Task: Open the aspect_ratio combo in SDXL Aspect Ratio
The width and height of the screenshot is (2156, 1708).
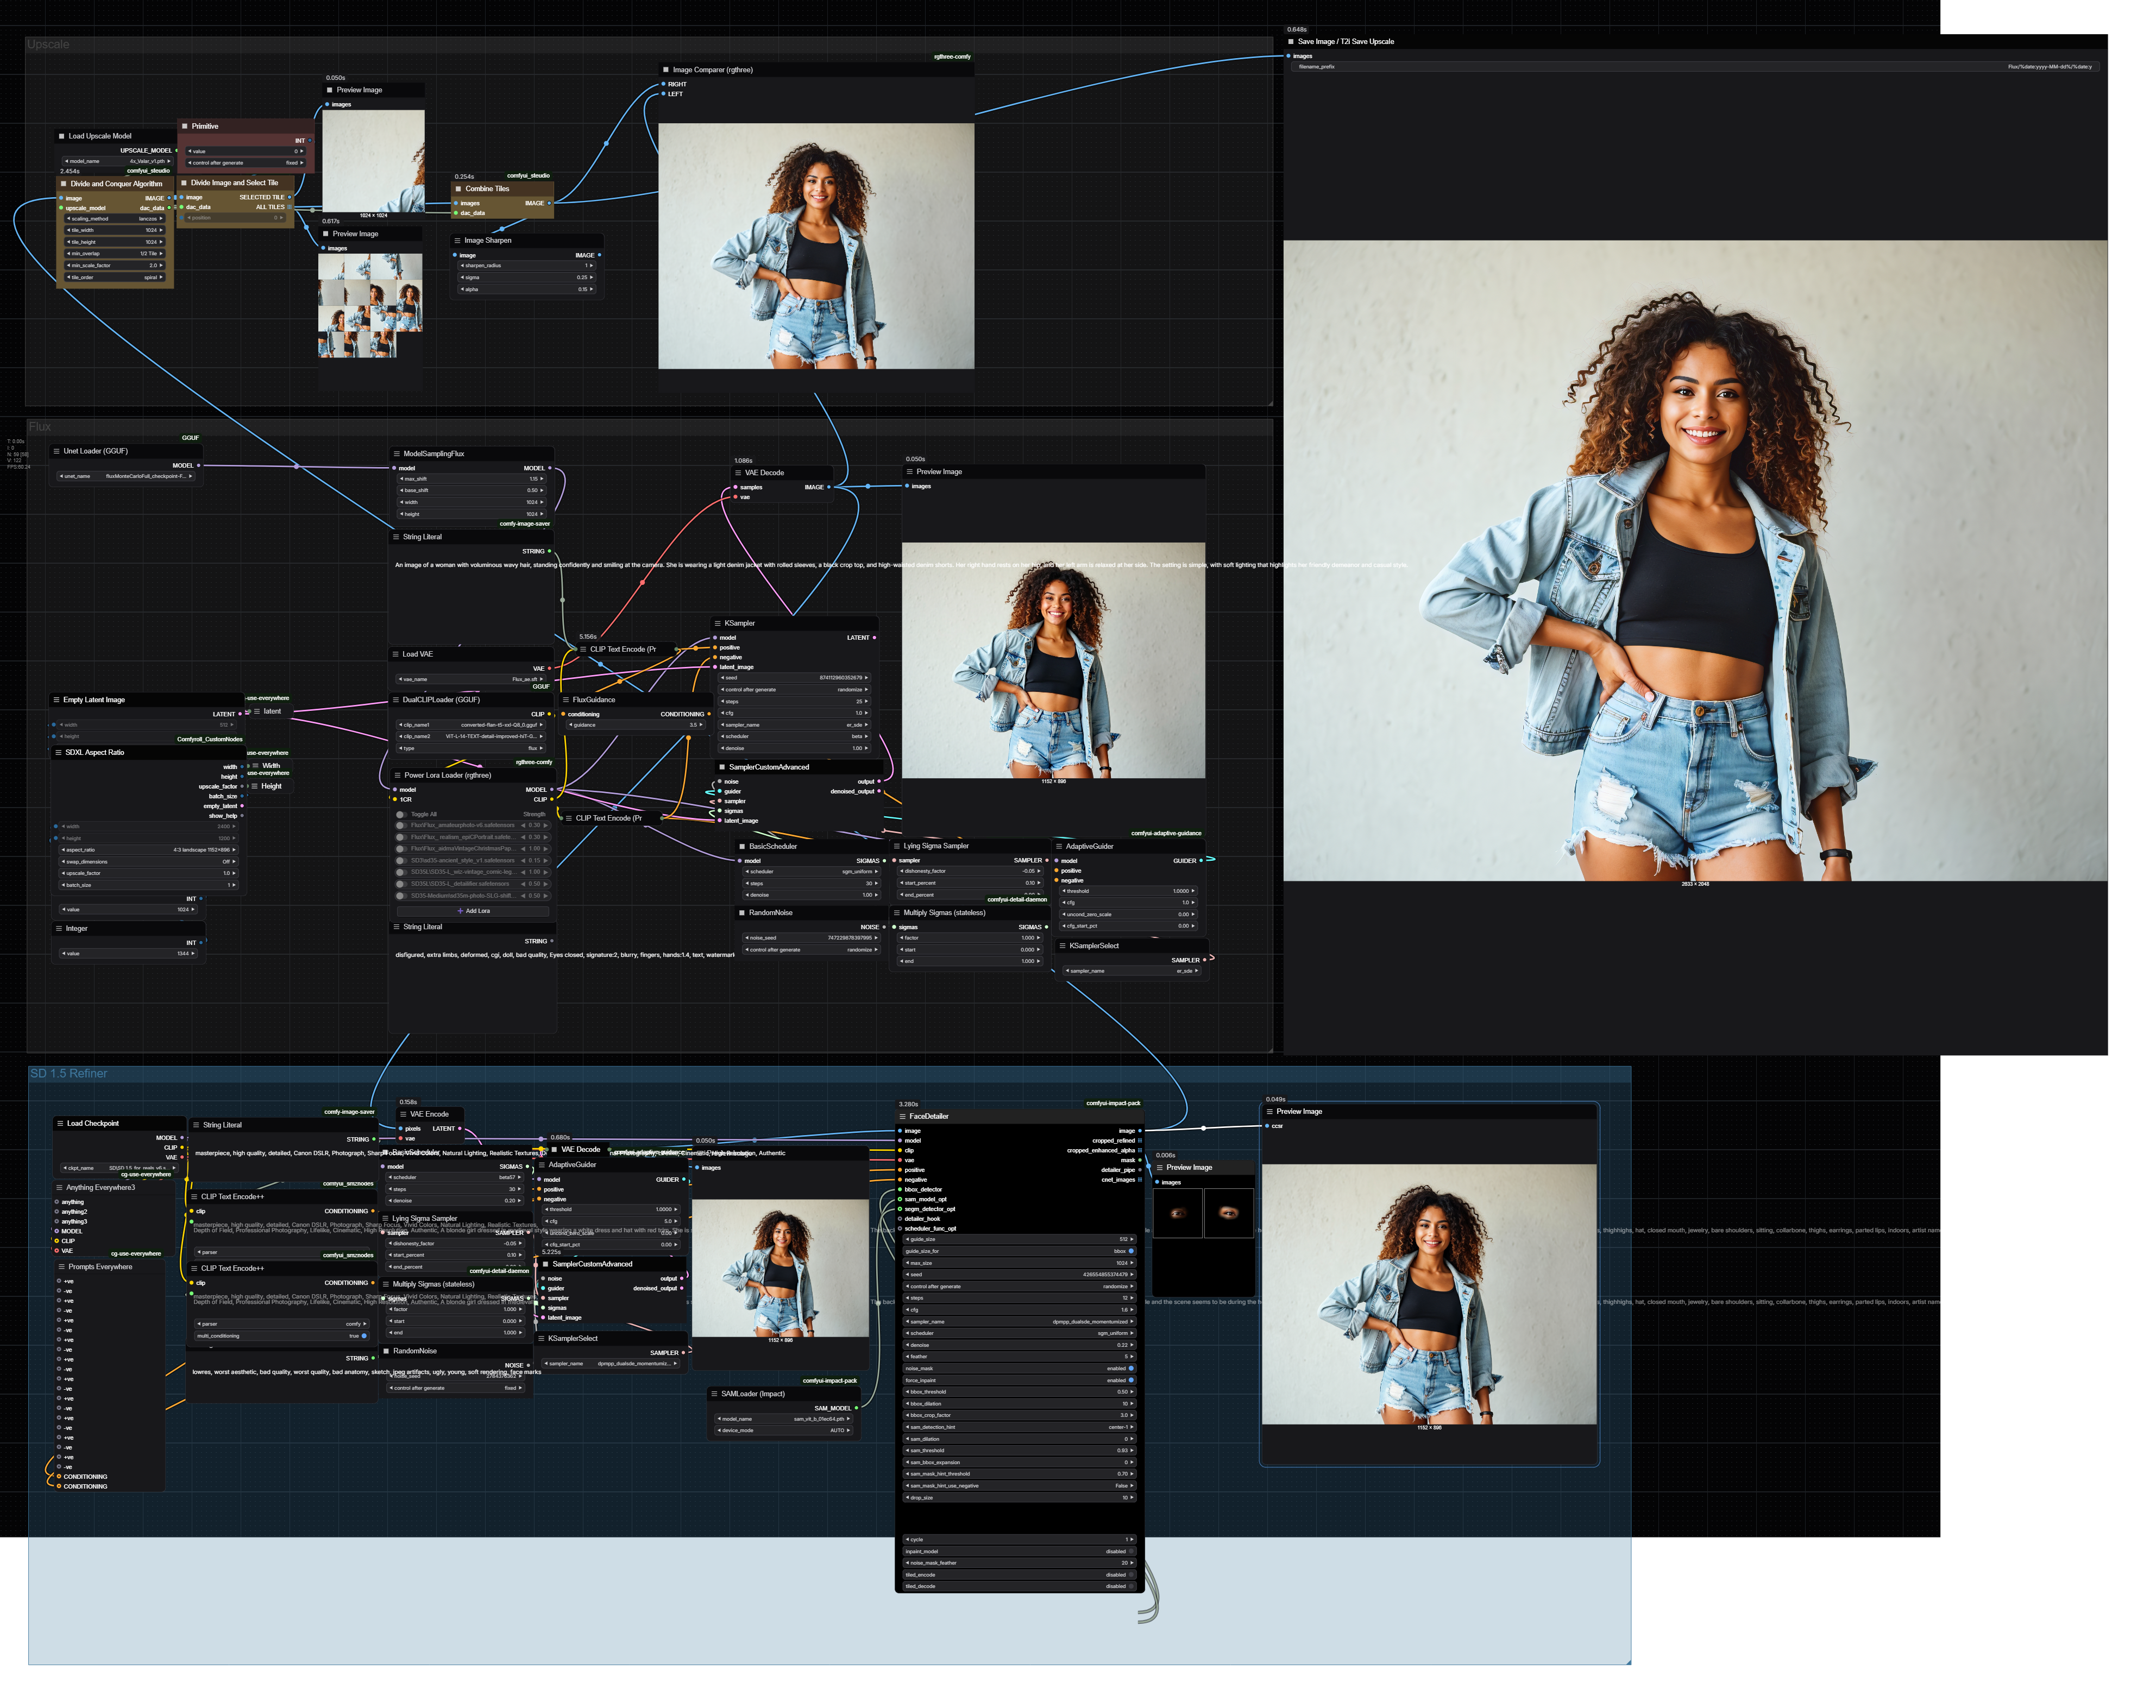Action: click(x=149, y=850)
